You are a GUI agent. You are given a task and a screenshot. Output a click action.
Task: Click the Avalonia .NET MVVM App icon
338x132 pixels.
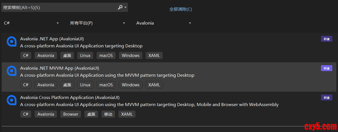(12, 71)
